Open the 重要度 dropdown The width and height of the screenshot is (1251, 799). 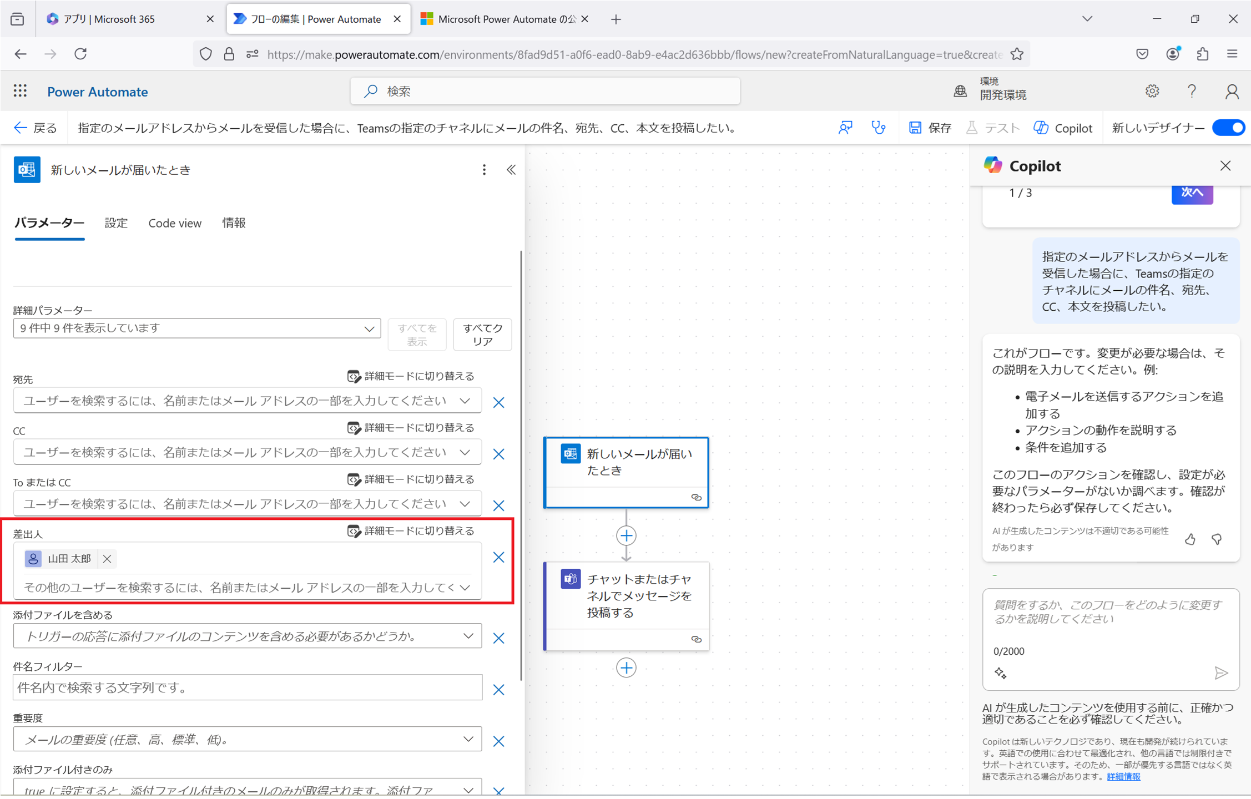pyautogui.click(x=468, y=739)
